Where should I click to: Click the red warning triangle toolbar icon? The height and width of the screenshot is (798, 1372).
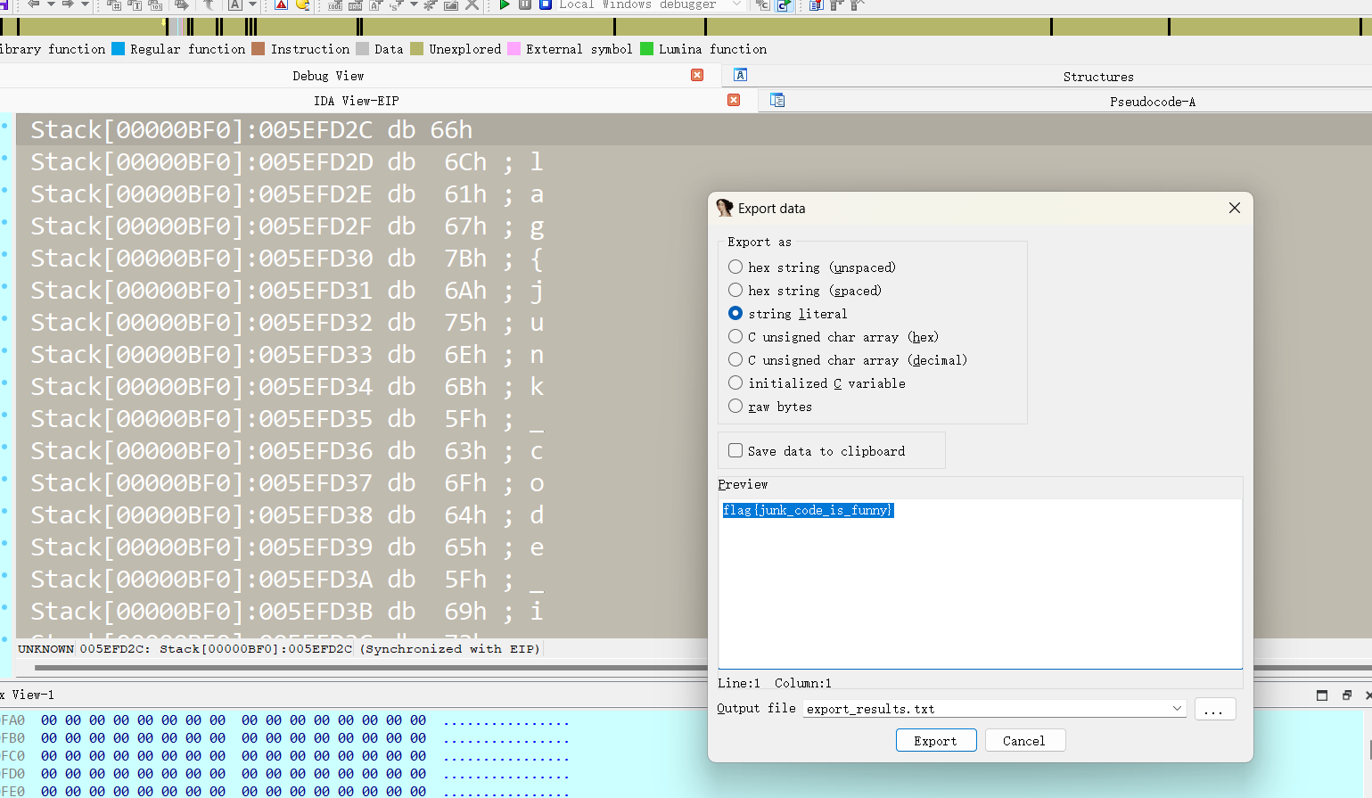coord(281,4)
